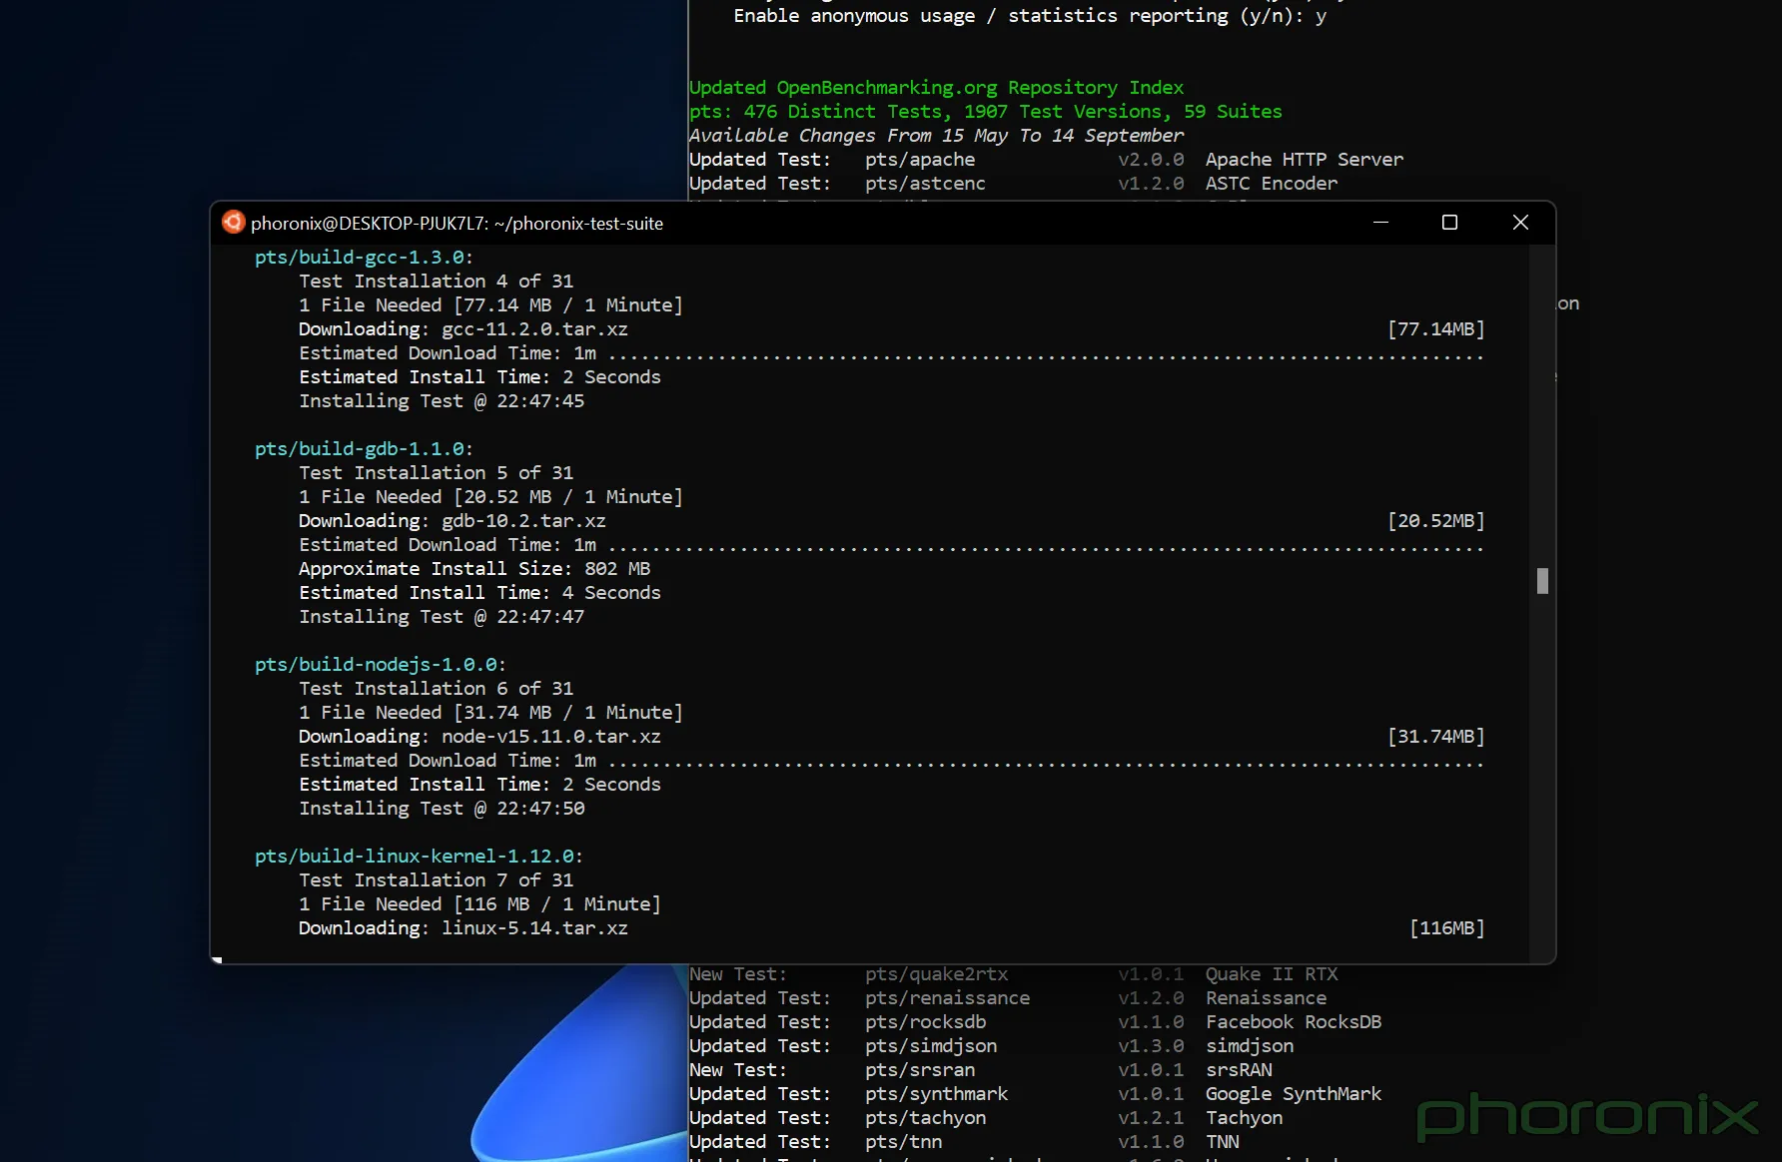The height and width of the screenshot is (1162, 1782).
Task: Click 'Downloading: gdb-10.2.tar.xz' line
Action: pyautogui.click(x=452, y=521)
